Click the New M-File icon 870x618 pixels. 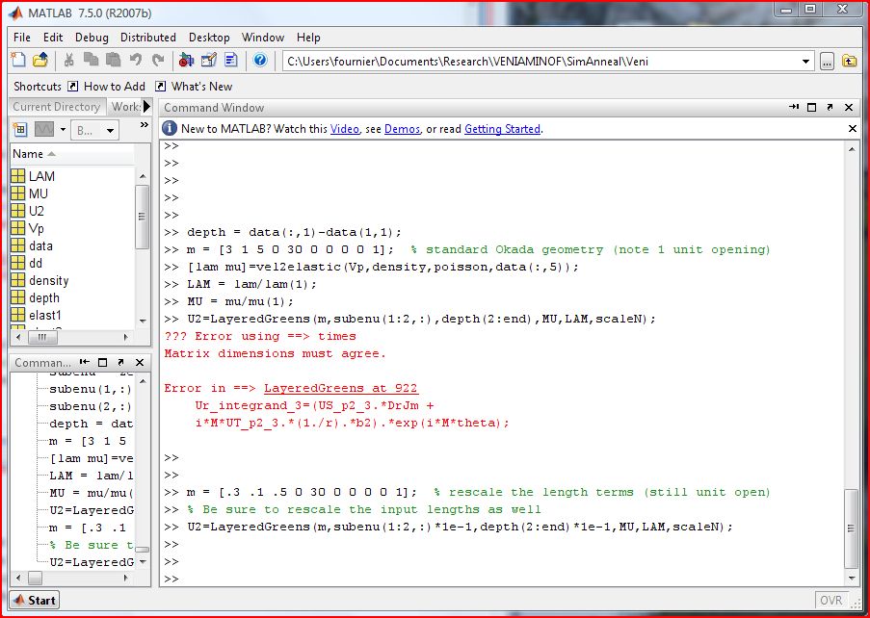click(19, 61)
